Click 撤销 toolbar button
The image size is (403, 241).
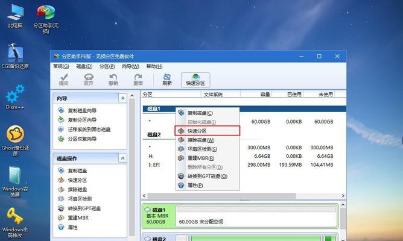click(113, 80)
